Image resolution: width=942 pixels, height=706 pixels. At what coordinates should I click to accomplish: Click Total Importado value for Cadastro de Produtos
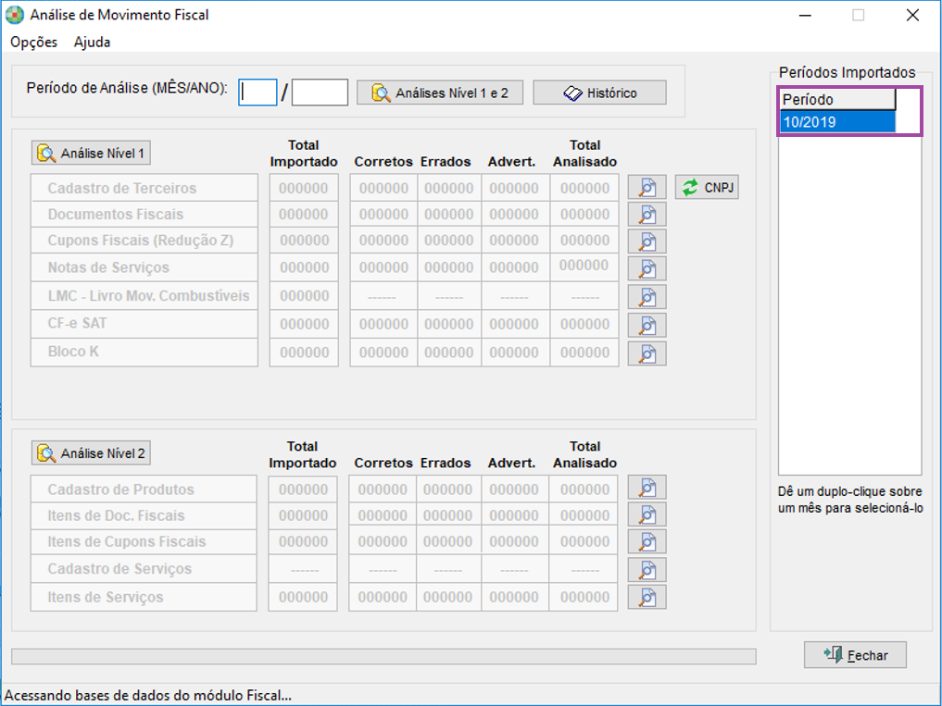303,489
